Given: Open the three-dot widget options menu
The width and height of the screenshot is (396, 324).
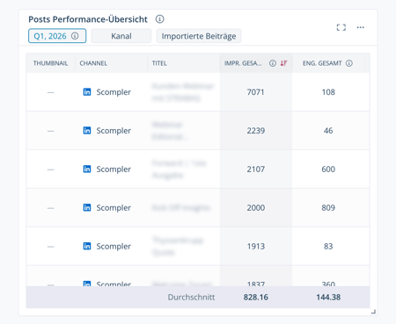Looking at the screenshot, I should coord(361,27).
